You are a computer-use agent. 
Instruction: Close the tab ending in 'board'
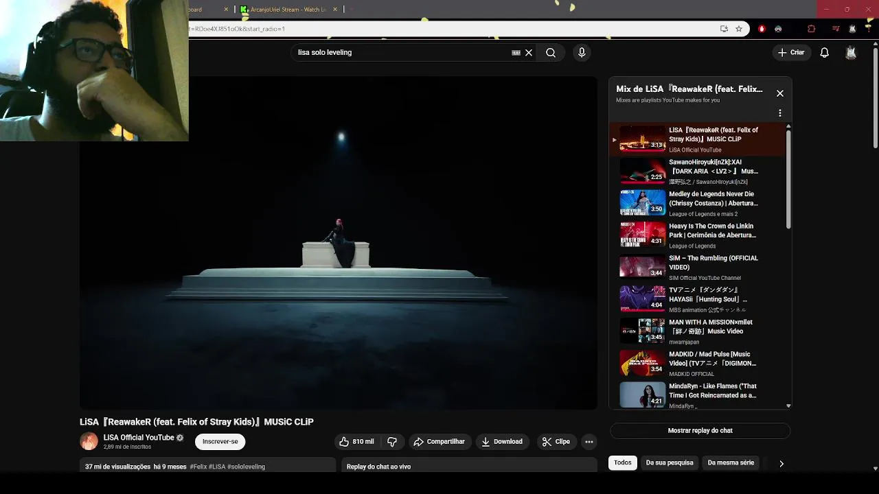point(226,10)
